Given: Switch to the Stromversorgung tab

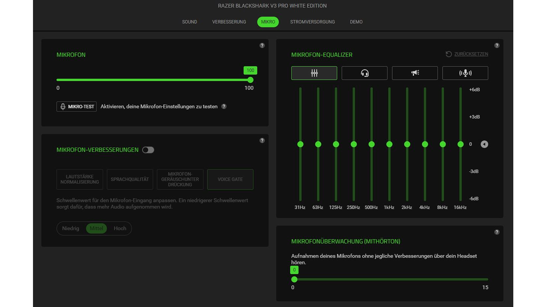Looking at the screenshot, I should pyautogui.click(x=312, y=22).
